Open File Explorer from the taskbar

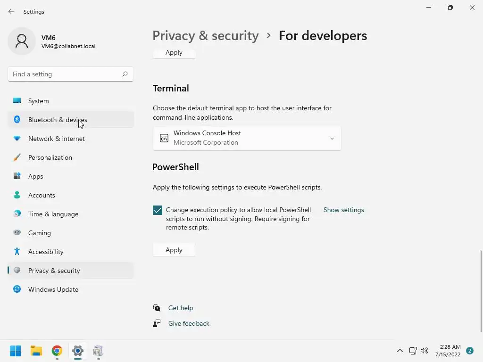click(36, 351)
